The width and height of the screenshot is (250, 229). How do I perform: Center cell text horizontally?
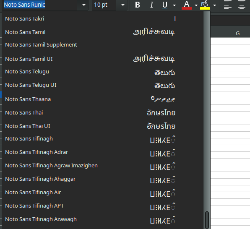pos(242,5)
